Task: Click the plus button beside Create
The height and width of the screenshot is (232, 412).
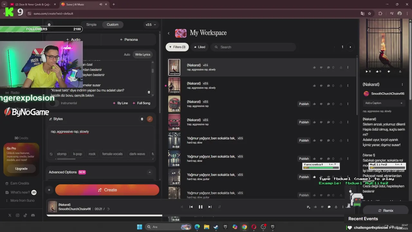Action: pyautogui.click(x=49, y=190)
